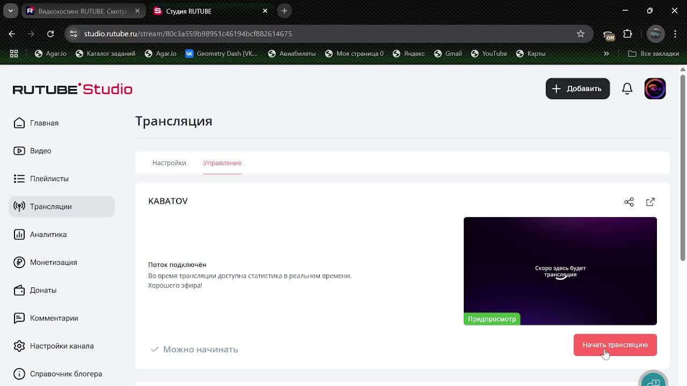Click the Можно начинать status text

coord(200,349)
